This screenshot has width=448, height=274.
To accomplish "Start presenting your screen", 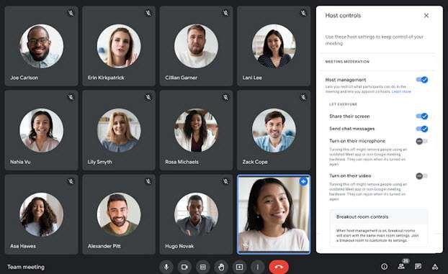I will [239, 267].
